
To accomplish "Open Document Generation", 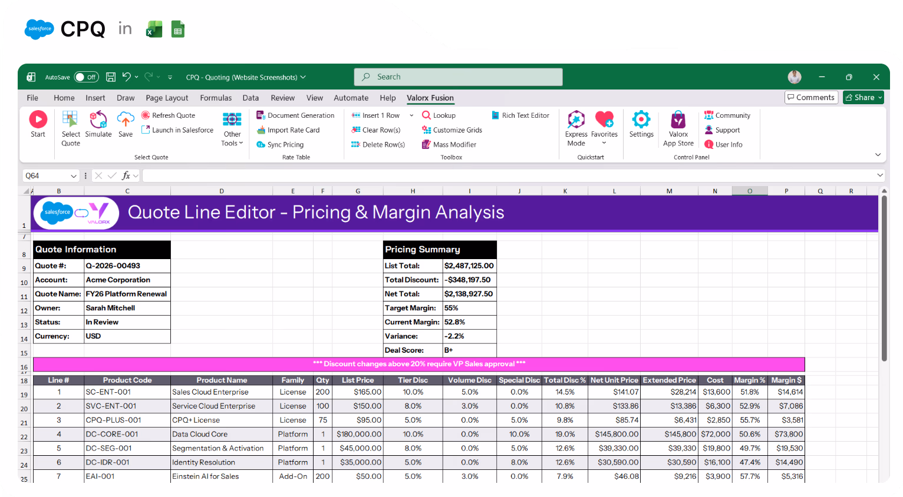I will click(295, 115).
